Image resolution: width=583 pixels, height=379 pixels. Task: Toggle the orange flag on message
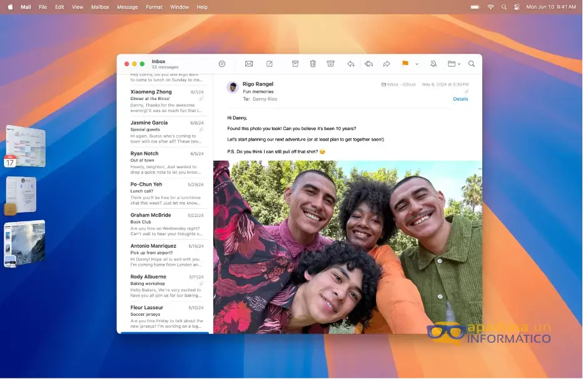[x=405, y=64]
